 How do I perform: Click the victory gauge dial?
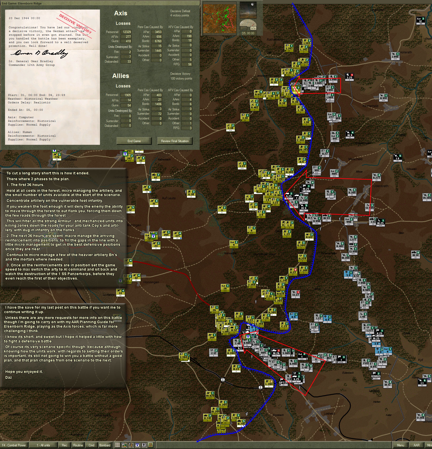[x=248, y=23]
